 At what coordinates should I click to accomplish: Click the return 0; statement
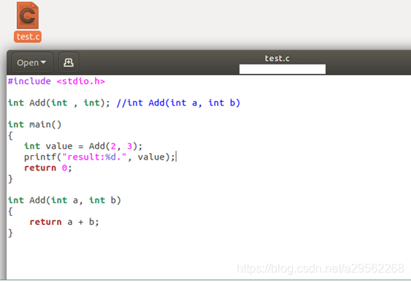(x=48, y=168)
